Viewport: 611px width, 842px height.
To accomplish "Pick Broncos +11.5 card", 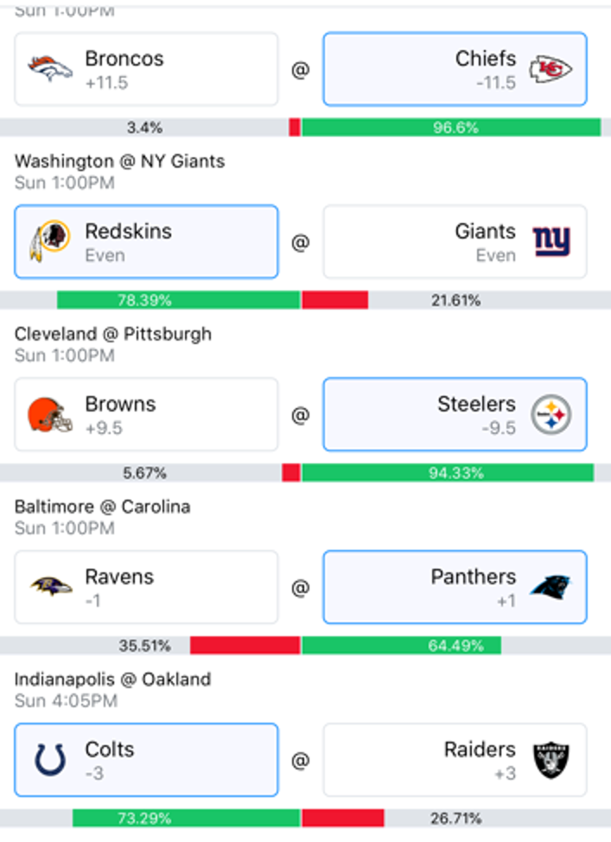I will coord(146,69).
